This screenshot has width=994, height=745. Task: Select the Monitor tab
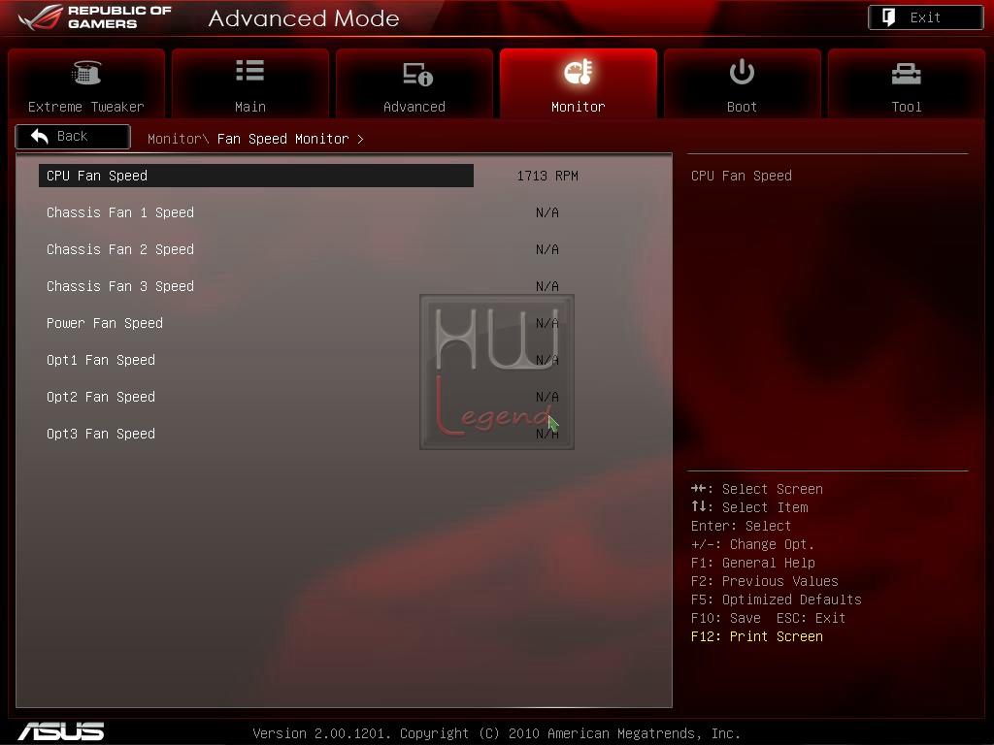point(579,83)
